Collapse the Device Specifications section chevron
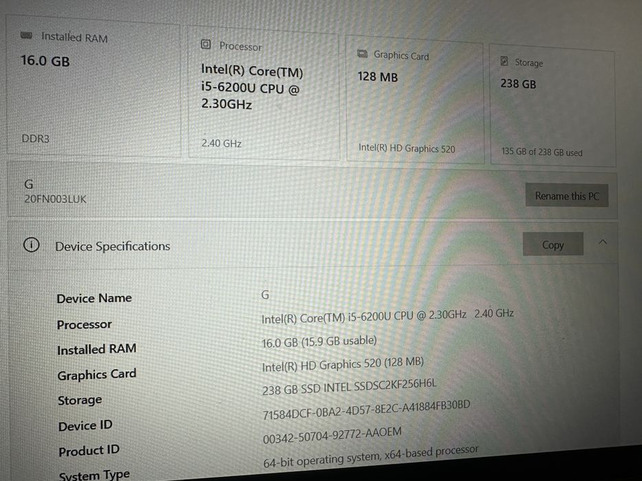642x481 pixels. (603, 242)
